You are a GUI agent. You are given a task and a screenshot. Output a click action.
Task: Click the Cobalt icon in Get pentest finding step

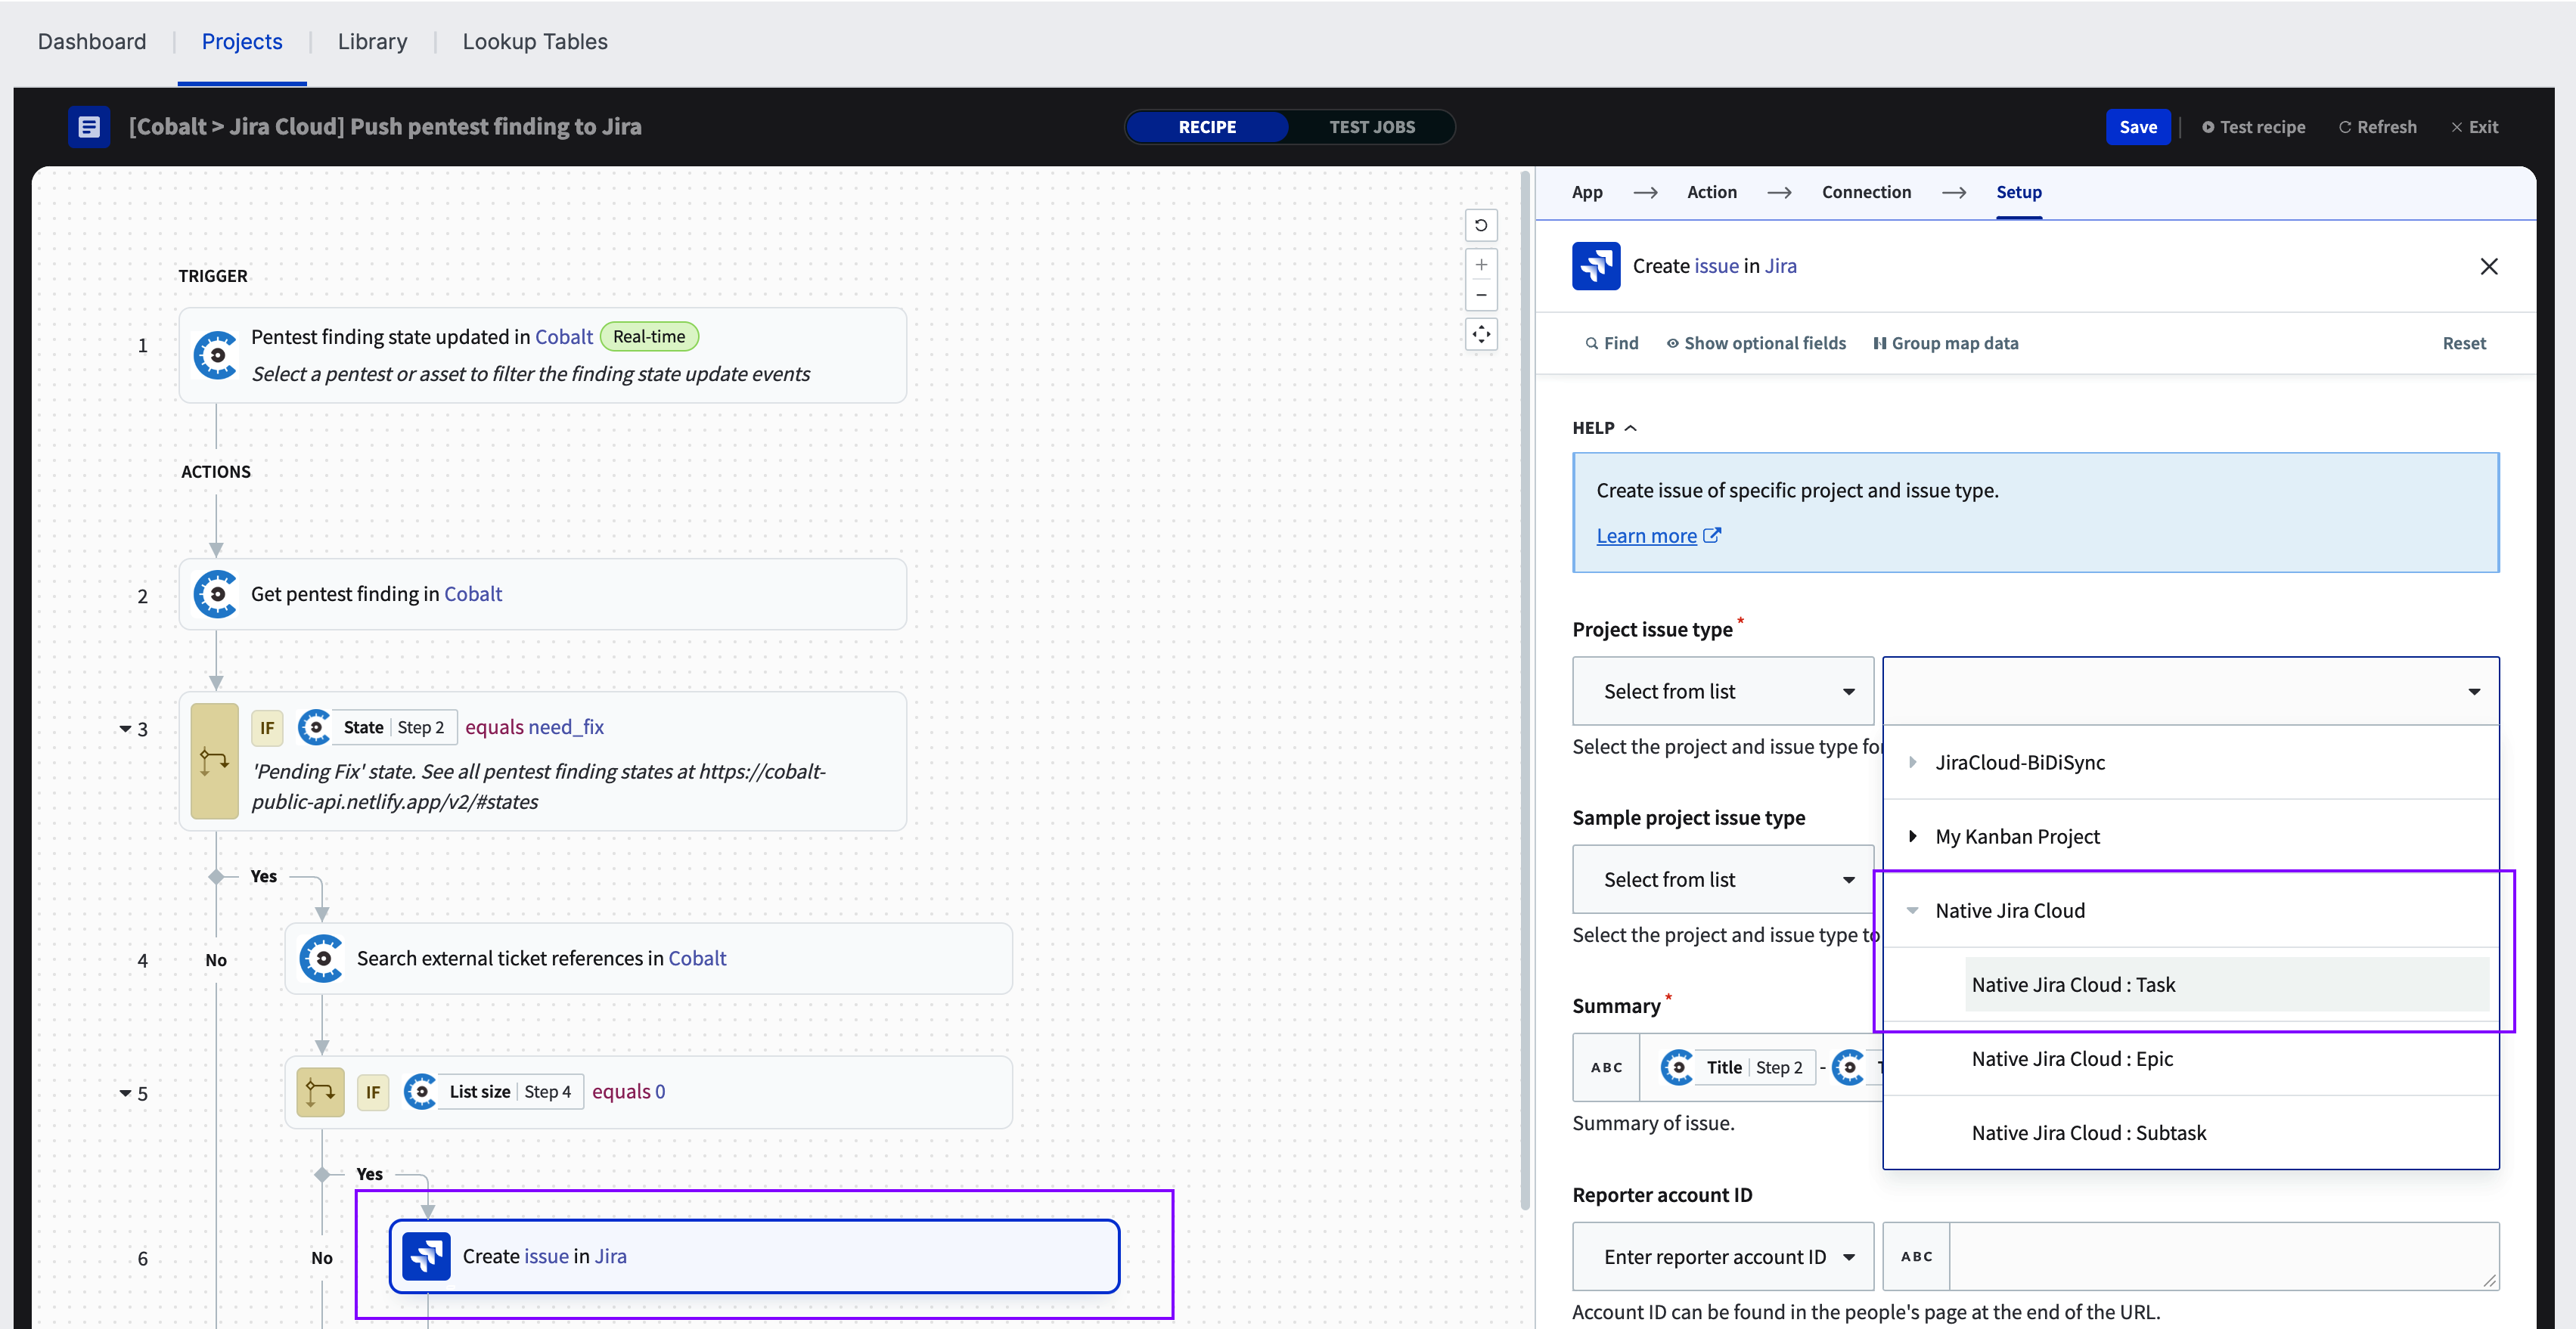coord(216,593)
